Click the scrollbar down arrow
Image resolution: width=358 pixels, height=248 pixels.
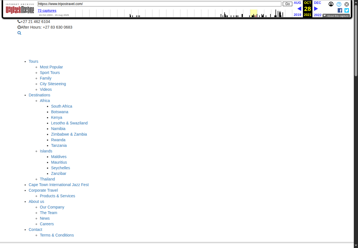click(356, 245)
